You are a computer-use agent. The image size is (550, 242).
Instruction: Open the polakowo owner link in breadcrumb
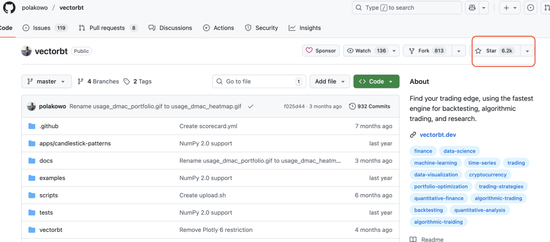[35, 7]
